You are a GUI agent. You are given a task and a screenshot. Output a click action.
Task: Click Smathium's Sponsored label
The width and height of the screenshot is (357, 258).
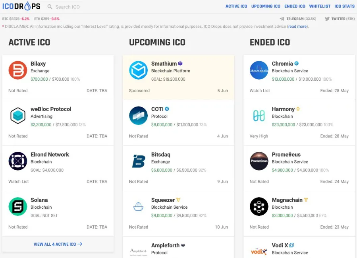(x=139, y=91)
